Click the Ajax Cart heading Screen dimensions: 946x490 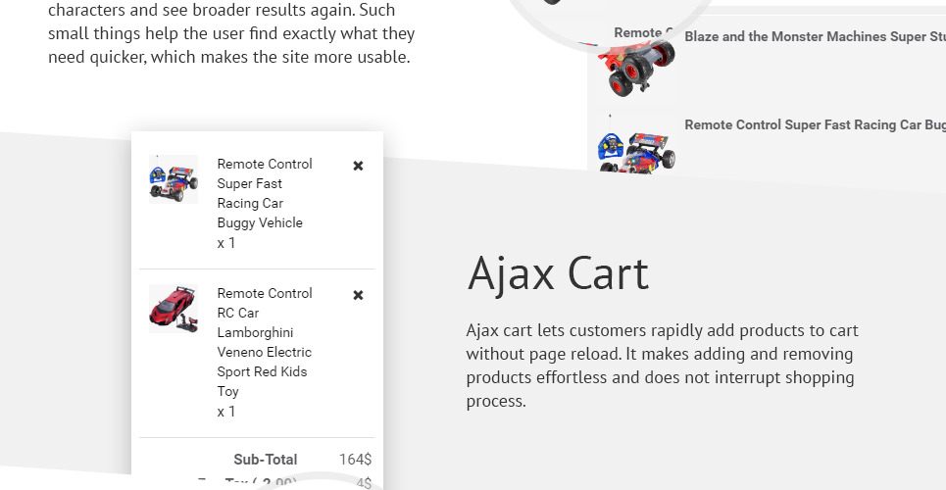click(558, 272)
